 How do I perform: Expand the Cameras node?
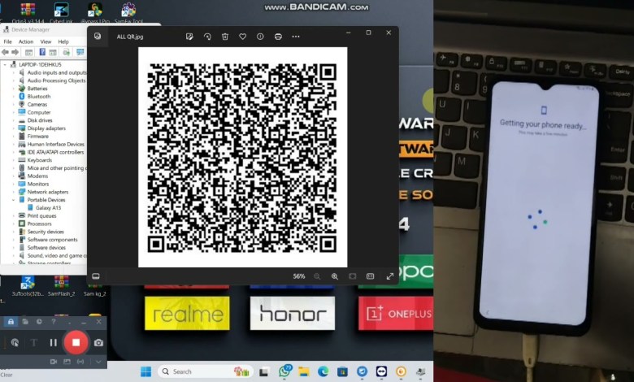[x=13, y=104]
